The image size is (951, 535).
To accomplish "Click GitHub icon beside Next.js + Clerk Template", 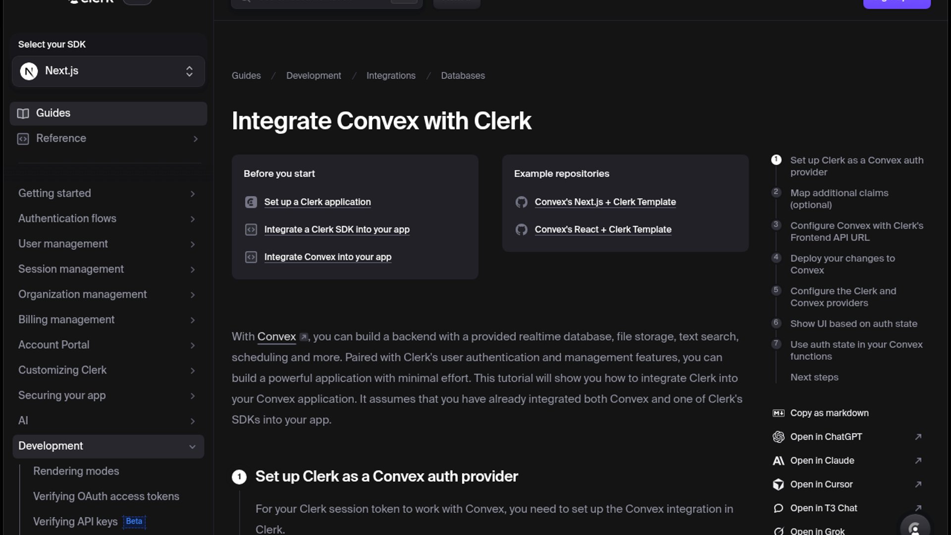I will point(521,202).
